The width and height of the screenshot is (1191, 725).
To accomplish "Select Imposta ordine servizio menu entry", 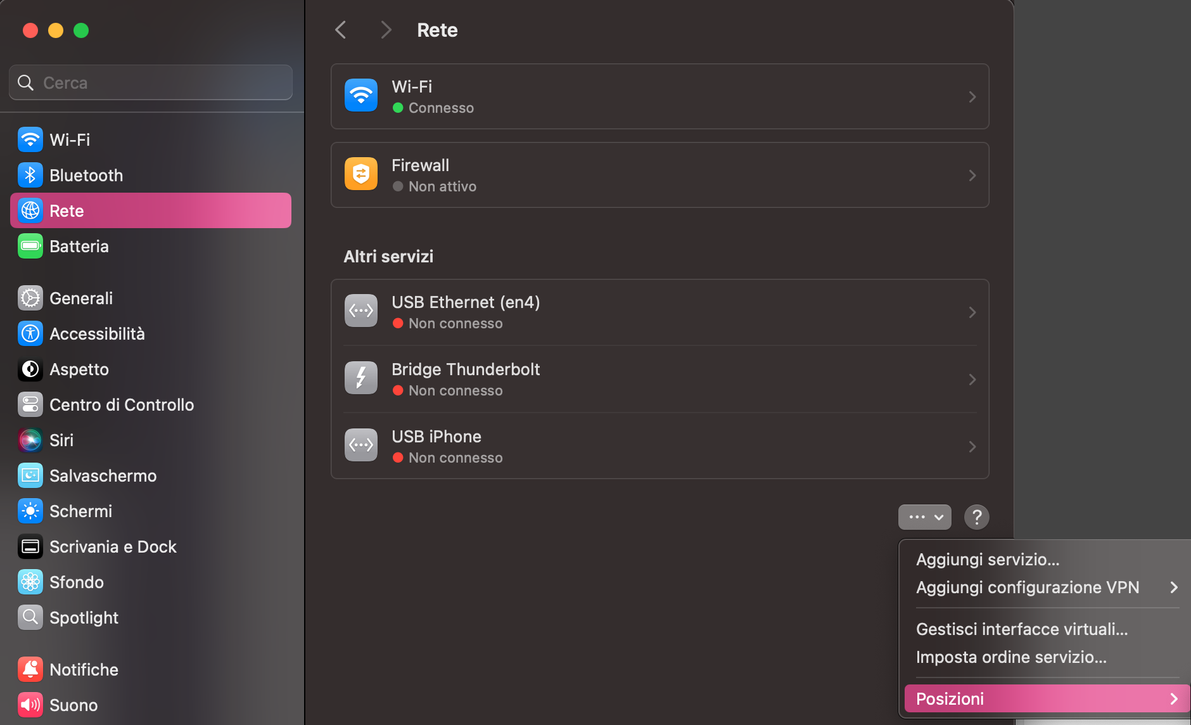I will click(1012, 657).
